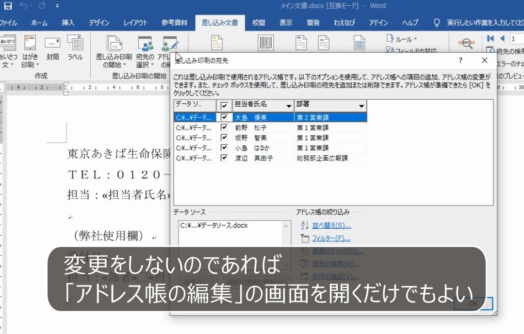Click the 結果のプレビュー ABC icon

pyautogui.click(x=466, y=42)
